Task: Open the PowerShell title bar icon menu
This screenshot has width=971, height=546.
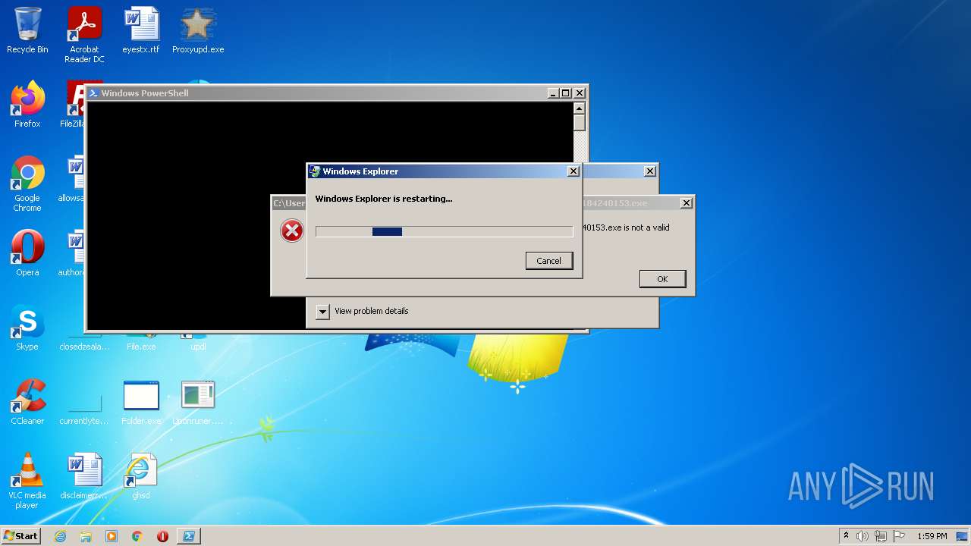Action: point(93,93)
